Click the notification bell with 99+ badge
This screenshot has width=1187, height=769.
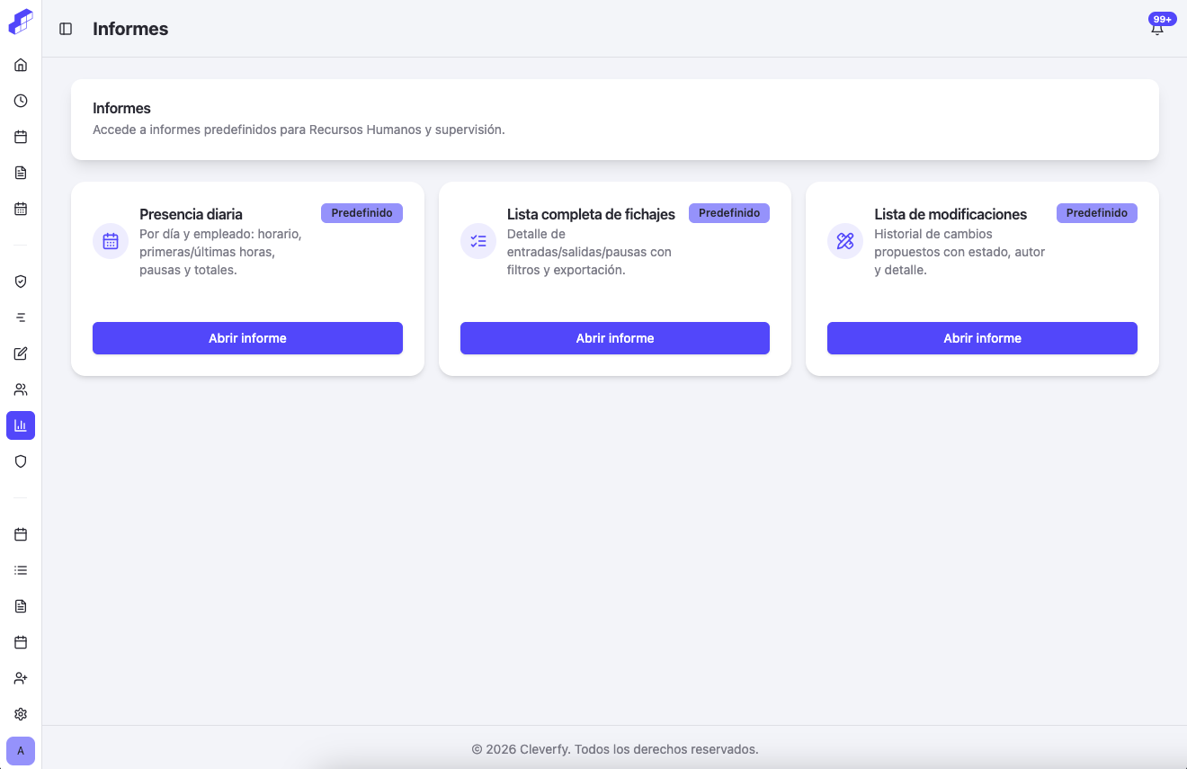(1157, 27)
